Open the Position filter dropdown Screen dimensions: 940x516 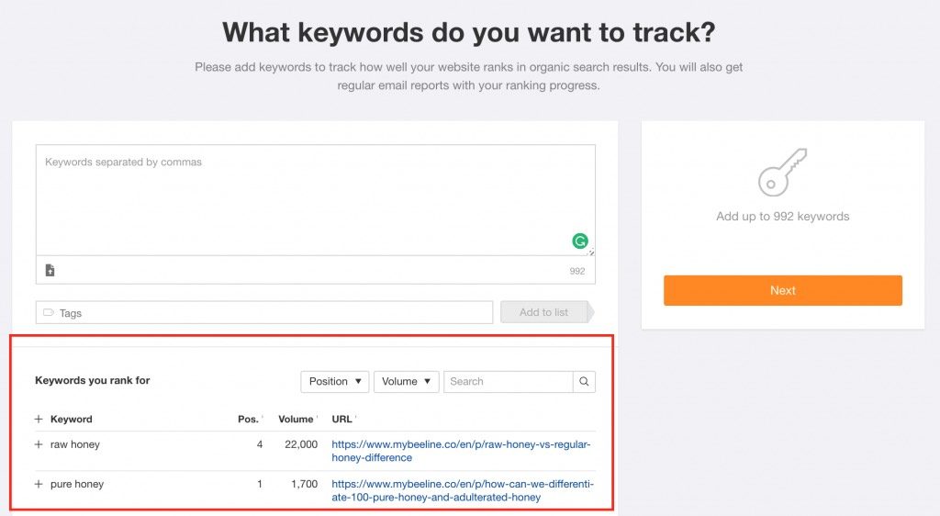[335, 381]
